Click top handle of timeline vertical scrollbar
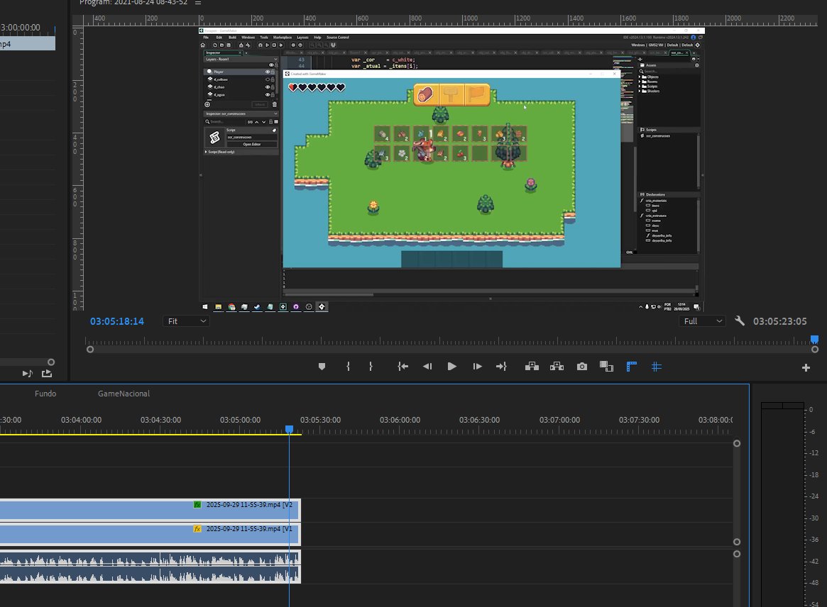Screen dimensions: 827x607 pyautogui.click(x=737, y=444)
